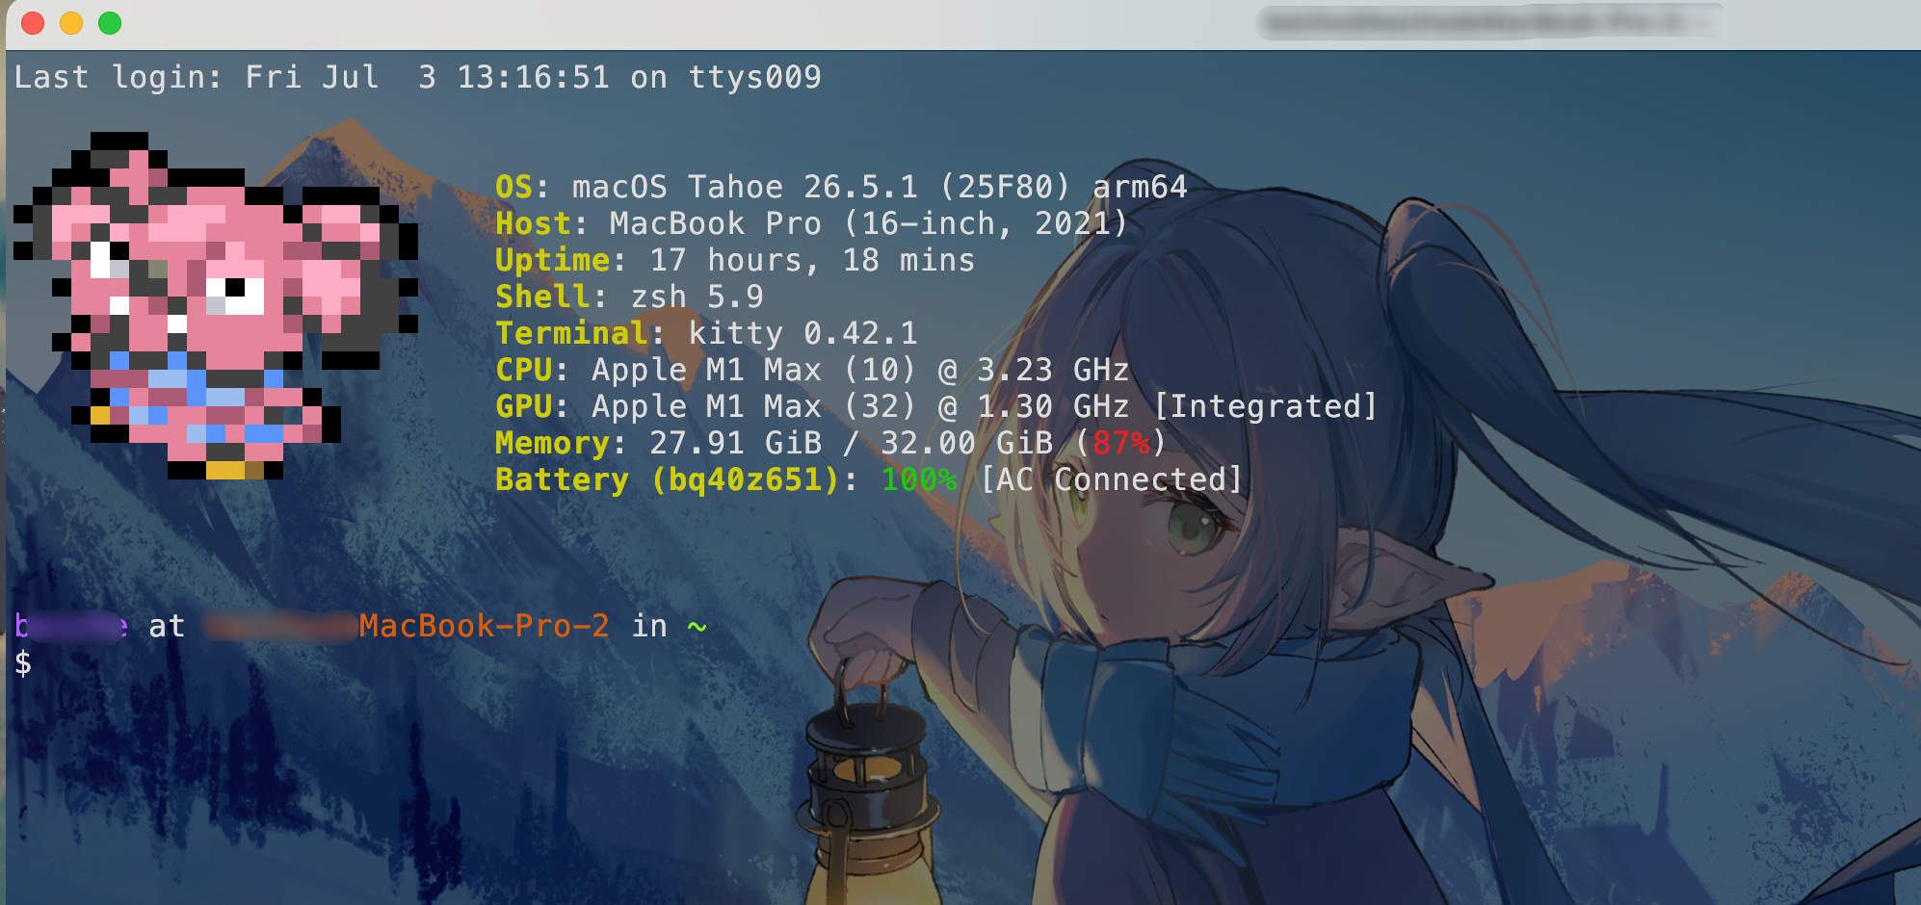Click the Memory line 27.91 GiB / 32.00 GiB
Screen dimensions: 1921x905
point(830,443)
